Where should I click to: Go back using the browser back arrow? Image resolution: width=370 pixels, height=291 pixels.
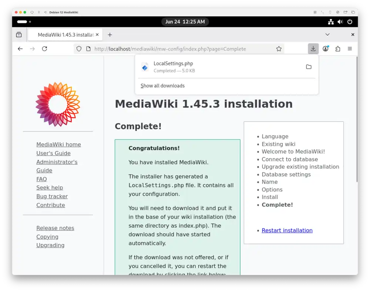pos(20,49)
